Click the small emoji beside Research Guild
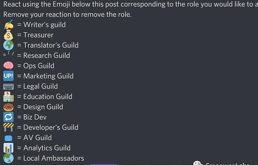 click(x=9, y=54)
